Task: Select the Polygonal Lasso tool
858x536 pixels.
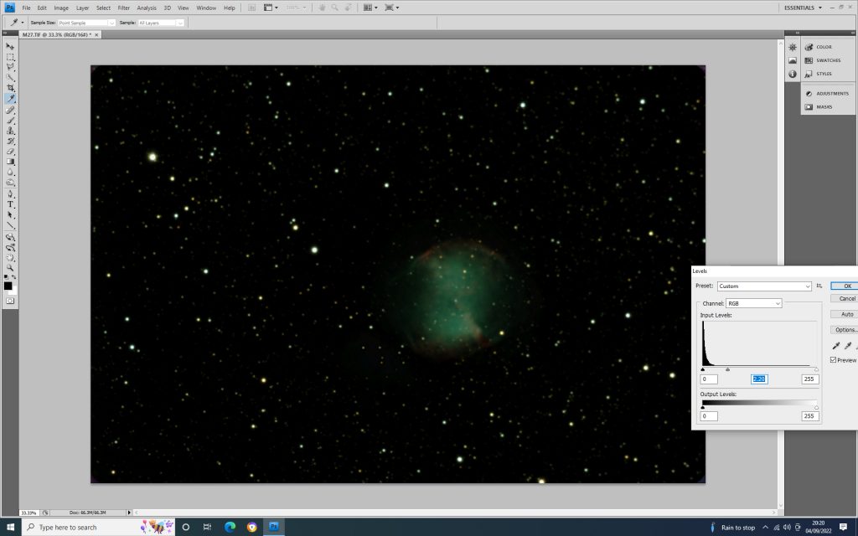Action: (x=10, y=67)
